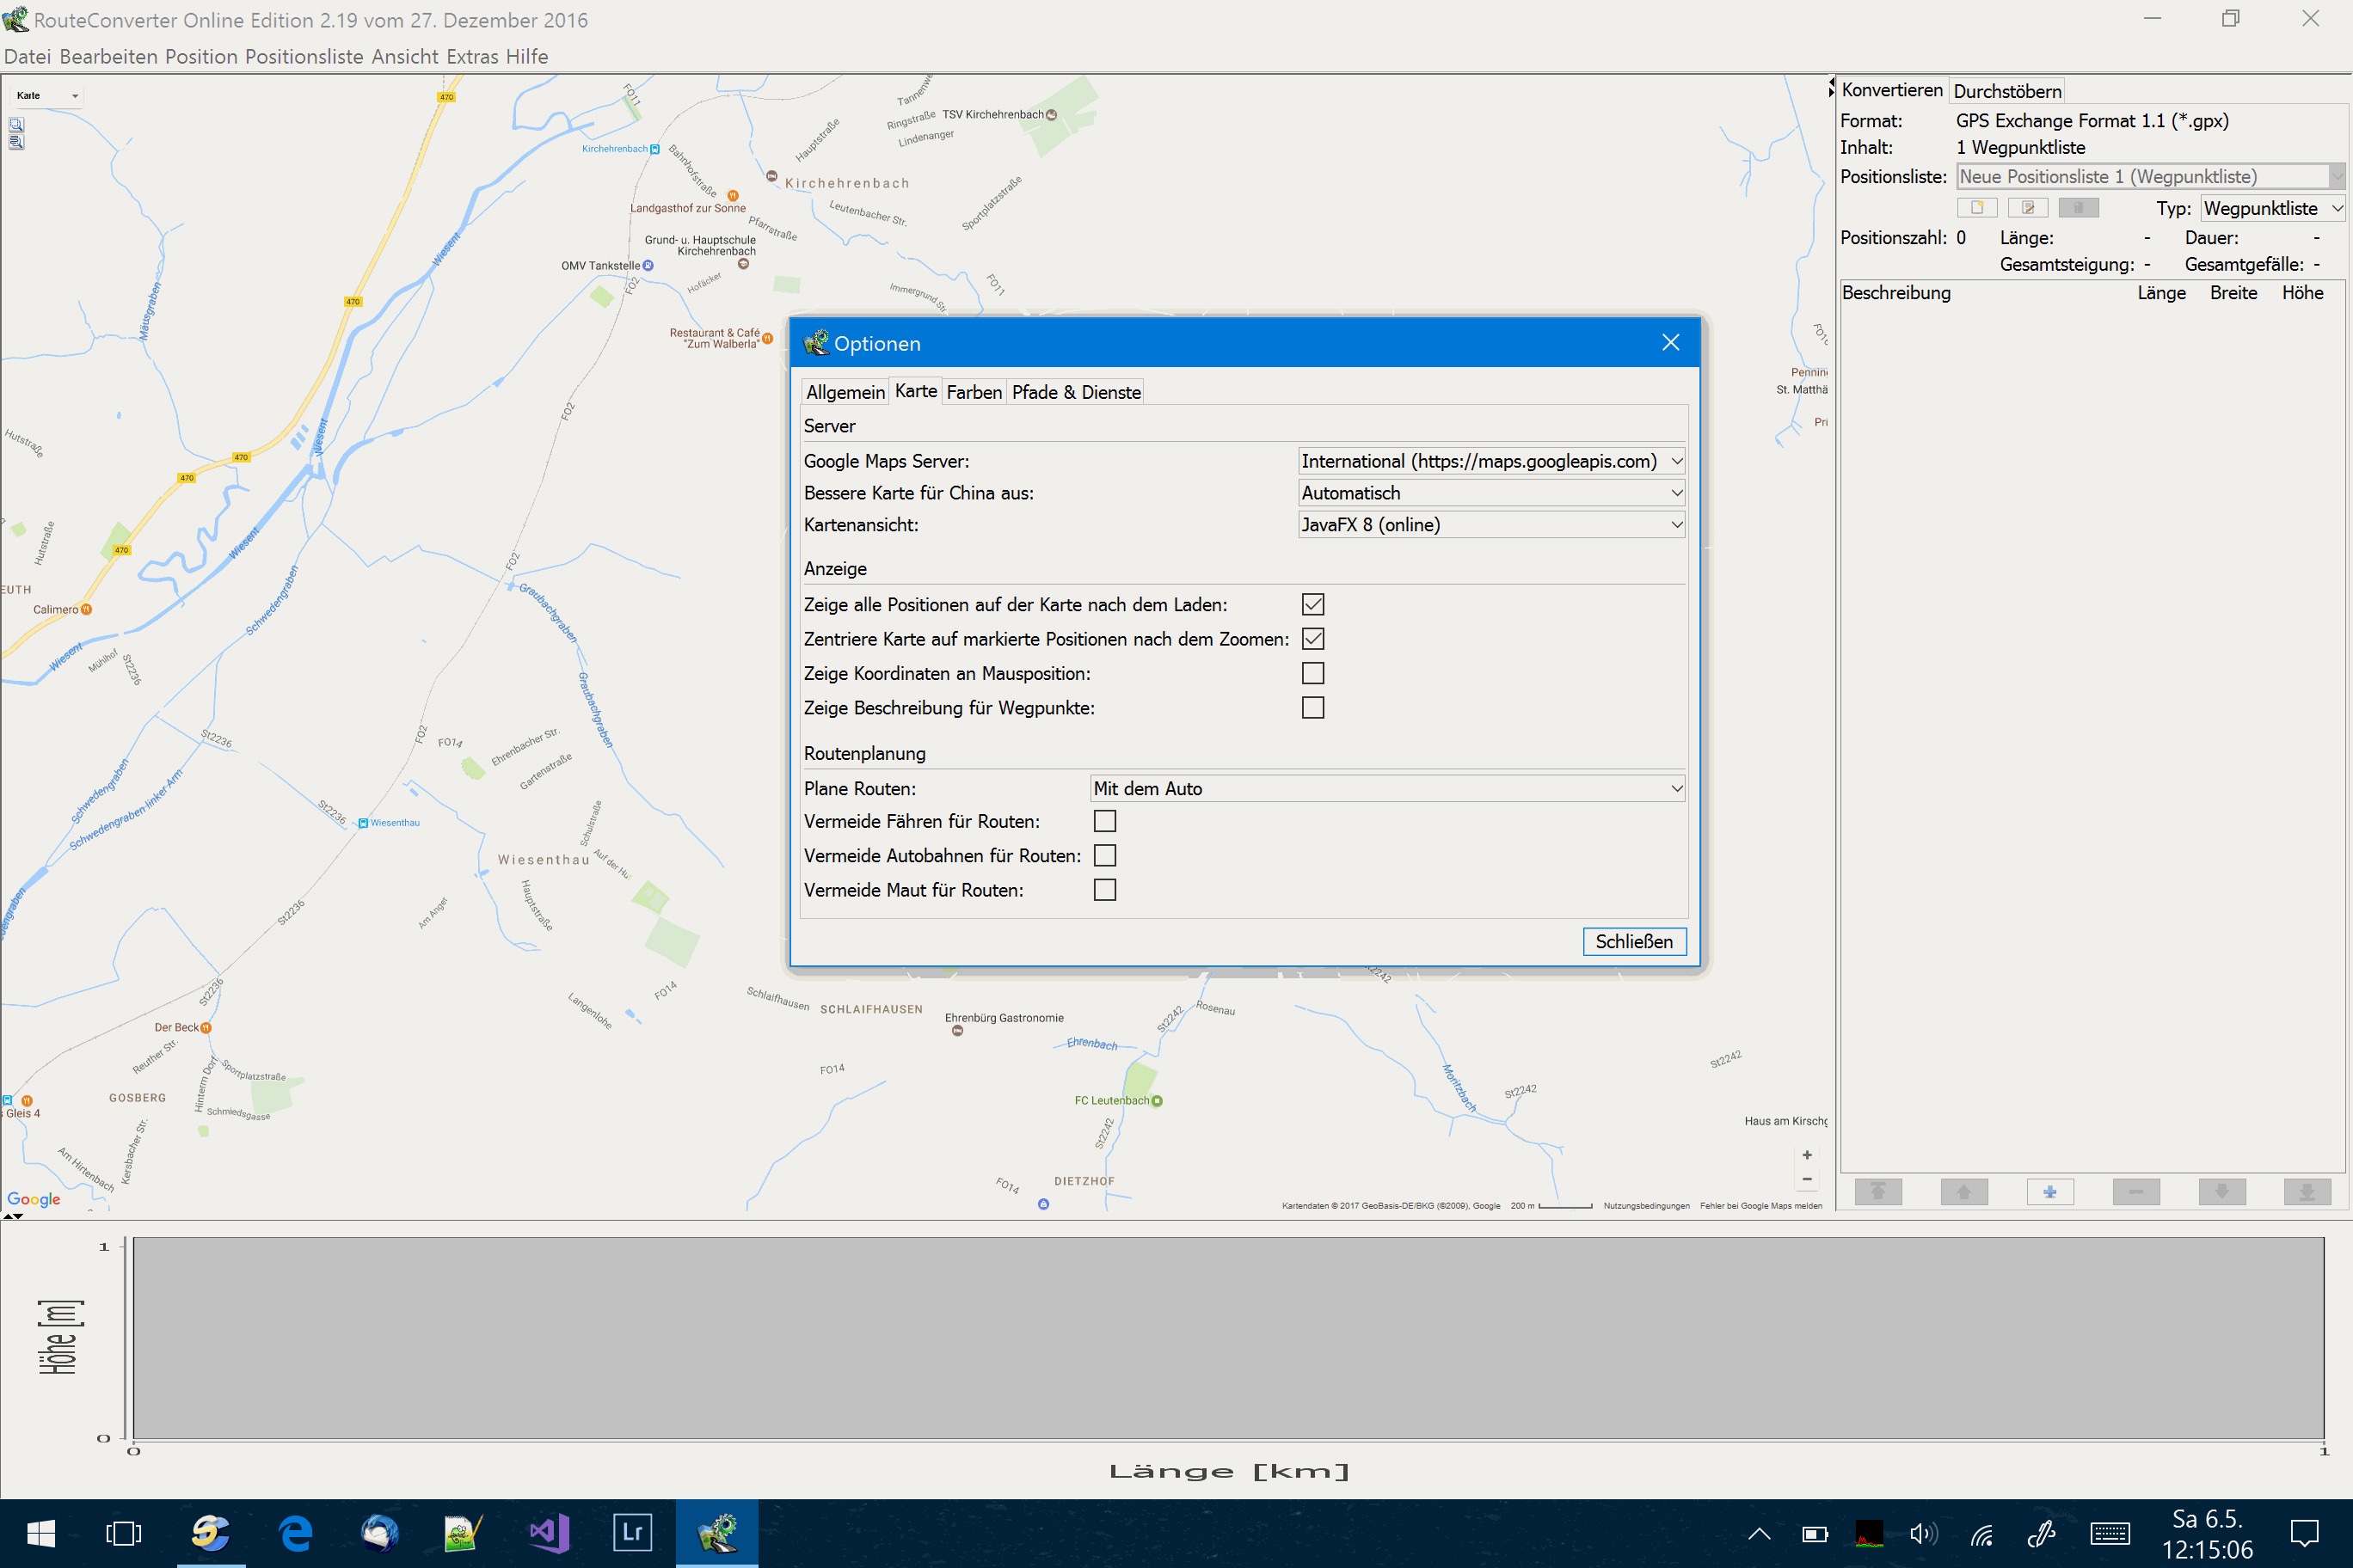Move selected position to bottom button
The width and height of the screenshot is (2353, 1568).
coord(2308,1191)
